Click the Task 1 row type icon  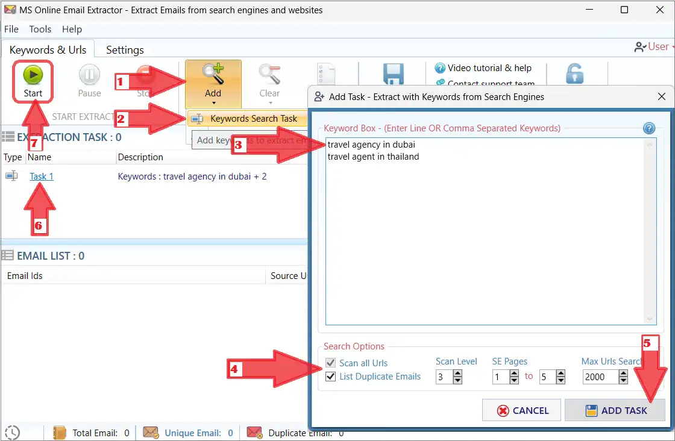(11, 176)
